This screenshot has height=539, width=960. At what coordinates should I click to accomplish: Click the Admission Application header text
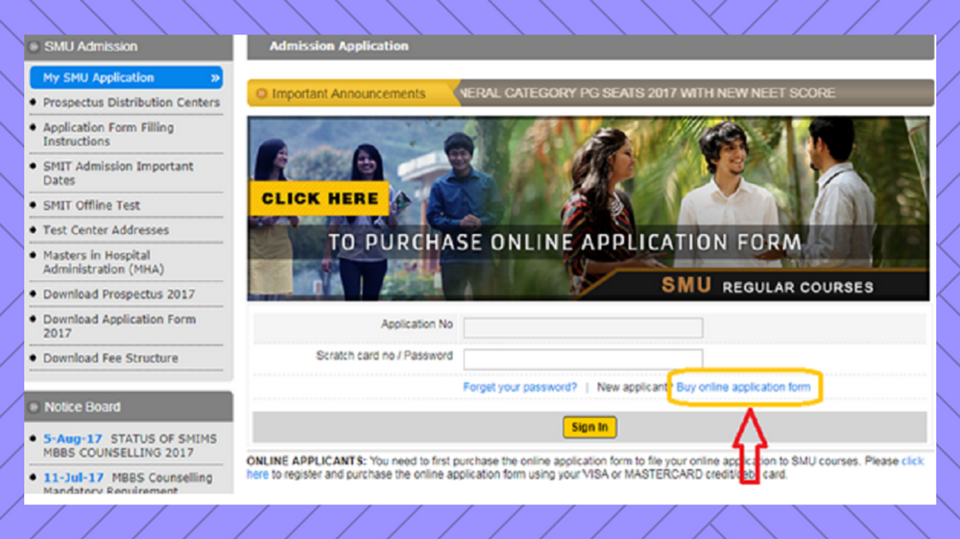339,46
